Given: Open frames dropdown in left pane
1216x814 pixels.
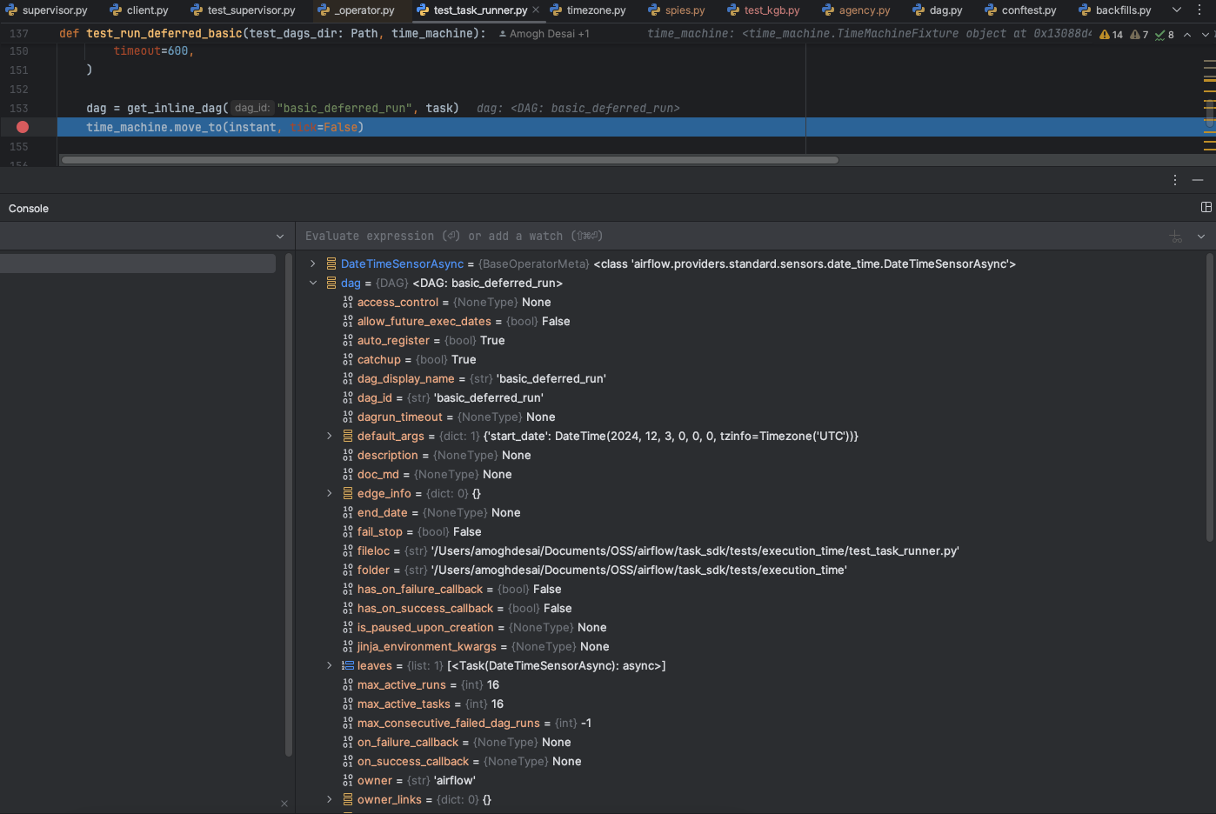Looking at the screenshot, I should point(279,237).
